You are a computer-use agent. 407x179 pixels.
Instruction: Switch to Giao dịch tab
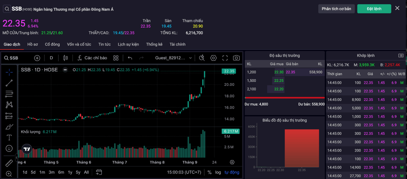[x=12, y=44]
